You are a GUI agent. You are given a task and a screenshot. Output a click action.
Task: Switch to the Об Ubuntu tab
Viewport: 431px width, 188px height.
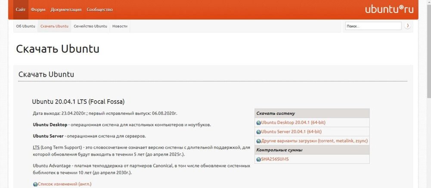25,26
